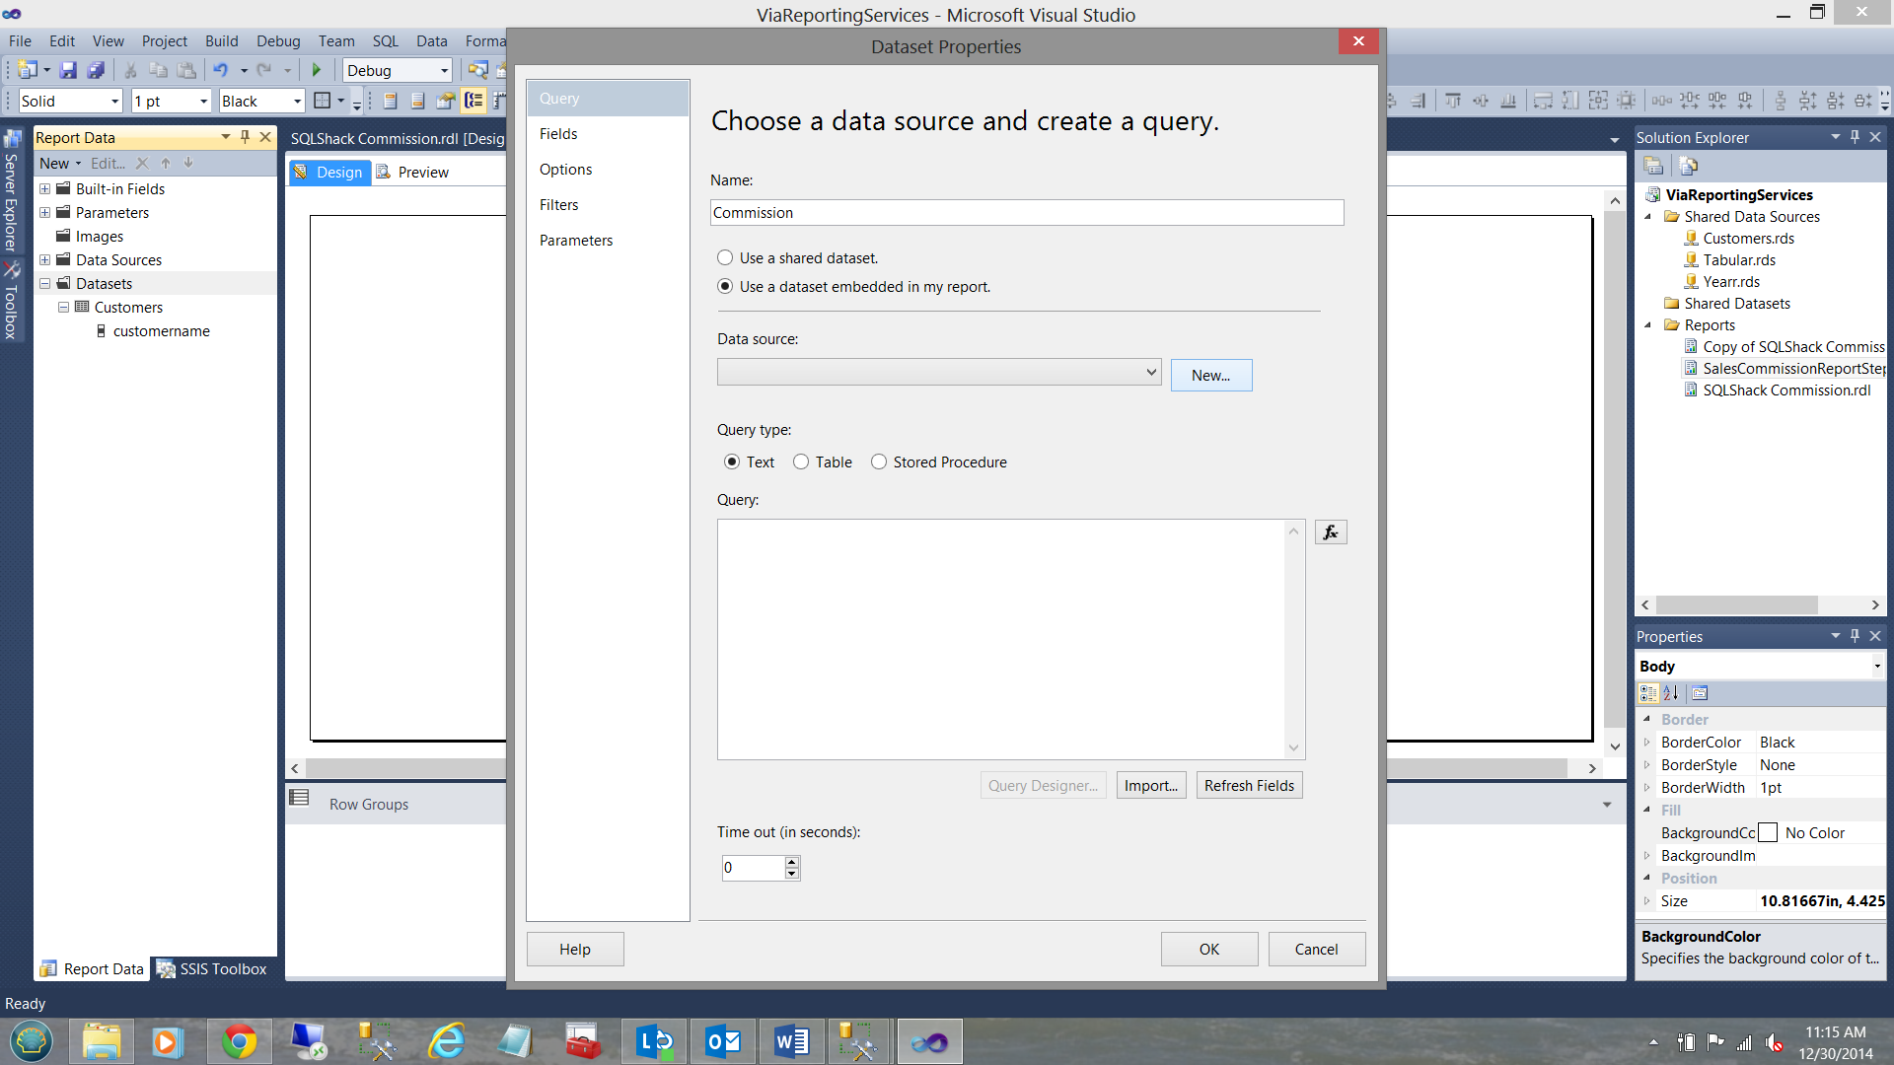Click Categorized view icon in Properties panel
This screenshot has width=1894, height=1065.
coord(1648,693)
